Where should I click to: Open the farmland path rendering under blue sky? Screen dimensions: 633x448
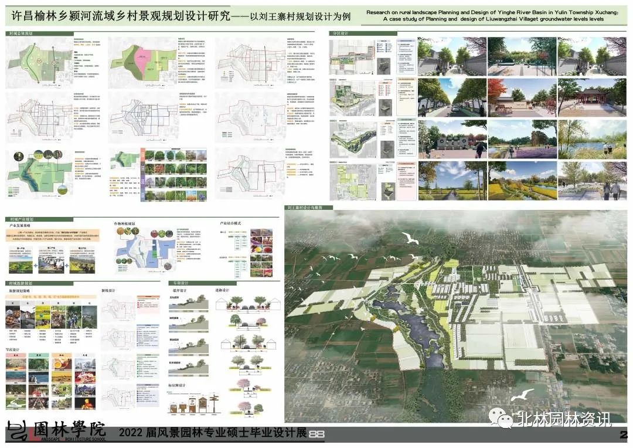point(452,181)
